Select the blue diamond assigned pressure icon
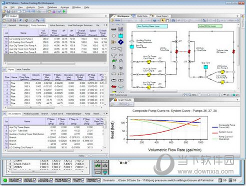 120,42
